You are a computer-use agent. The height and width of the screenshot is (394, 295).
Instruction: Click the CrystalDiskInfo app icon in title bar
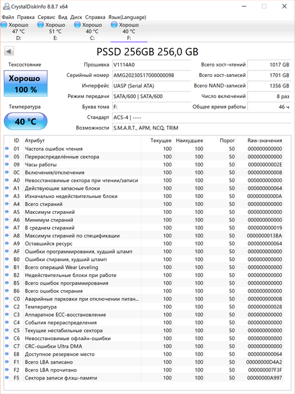[6, 7]
